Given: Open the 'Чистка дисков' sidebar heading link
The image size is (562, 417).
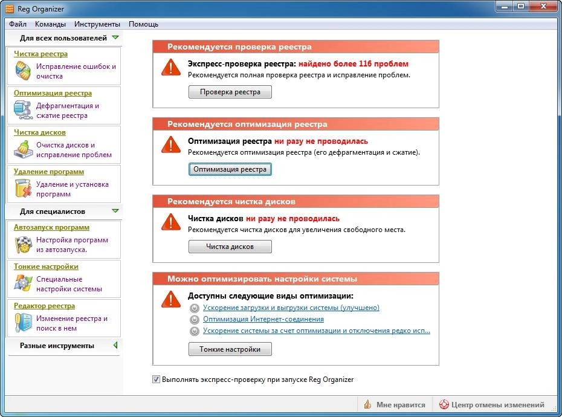Looking at the screenshot, I should tap(40, 133).
